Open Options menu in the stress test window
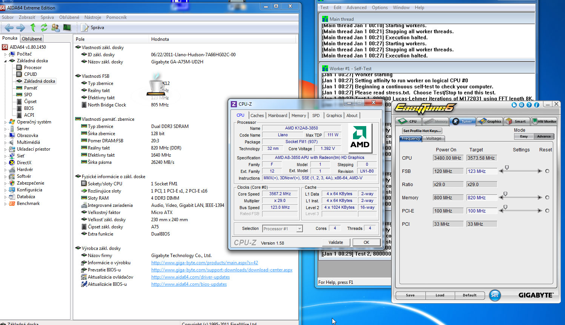The image size is (565, 325). pyautogui.click(x=380, y=8)
